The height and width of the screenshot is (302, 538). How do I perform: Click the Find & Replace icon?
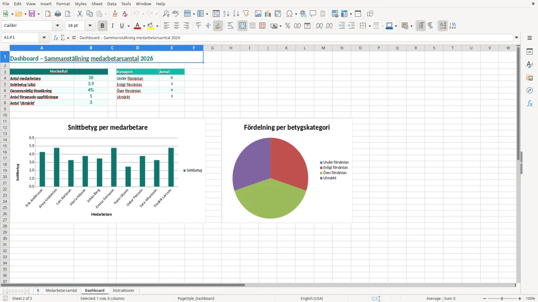(x=166, y=14)
